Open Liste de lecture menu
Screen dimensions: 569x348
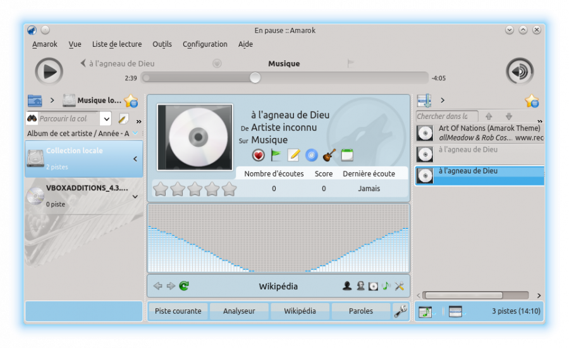pos(117,44)
